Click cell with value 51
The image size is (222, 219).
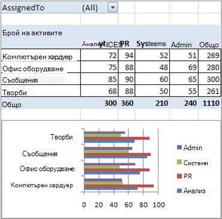[184, 55]
